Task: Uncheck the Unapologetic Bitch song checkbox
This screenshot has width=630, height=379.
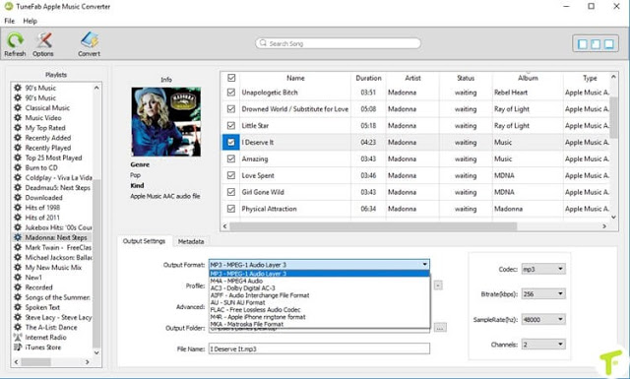Action: pyautogui.click(x=231, y=93)
